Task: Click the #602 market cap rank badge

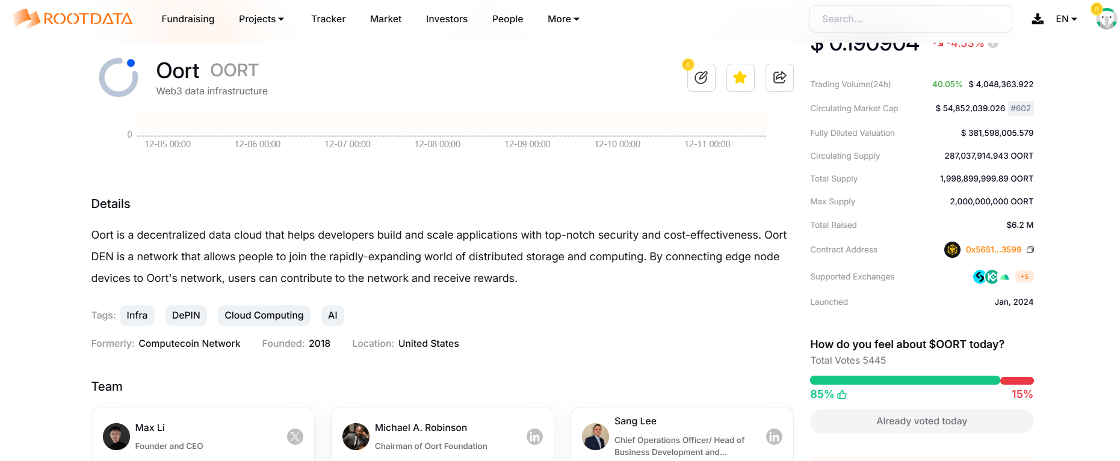Action: tap(1021, 108)
